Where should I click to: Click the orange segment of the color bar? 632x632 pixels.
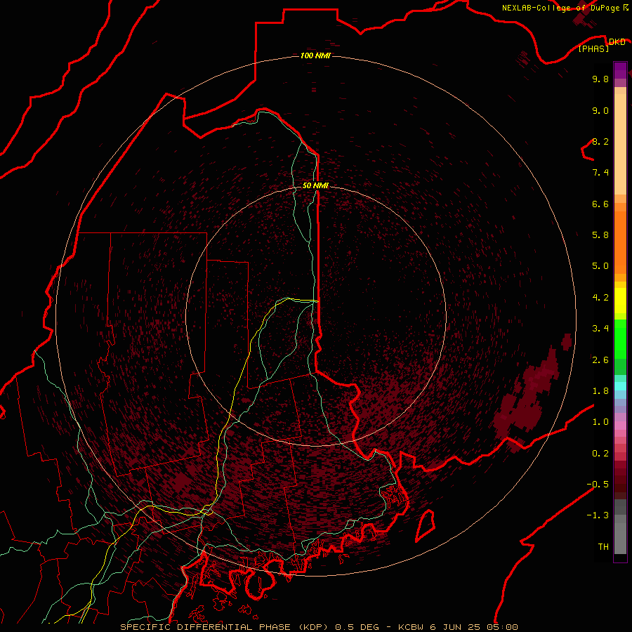[x=620, y=243]
